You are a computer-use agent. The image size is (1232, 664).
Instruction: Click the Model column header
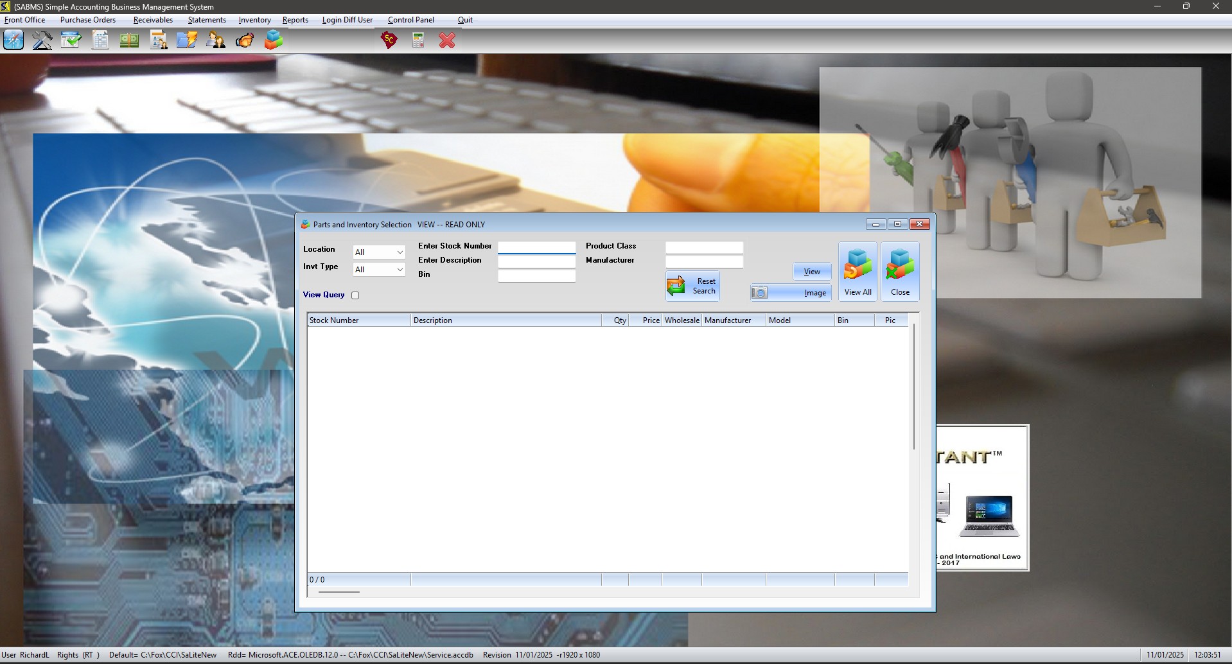(800, 320)
